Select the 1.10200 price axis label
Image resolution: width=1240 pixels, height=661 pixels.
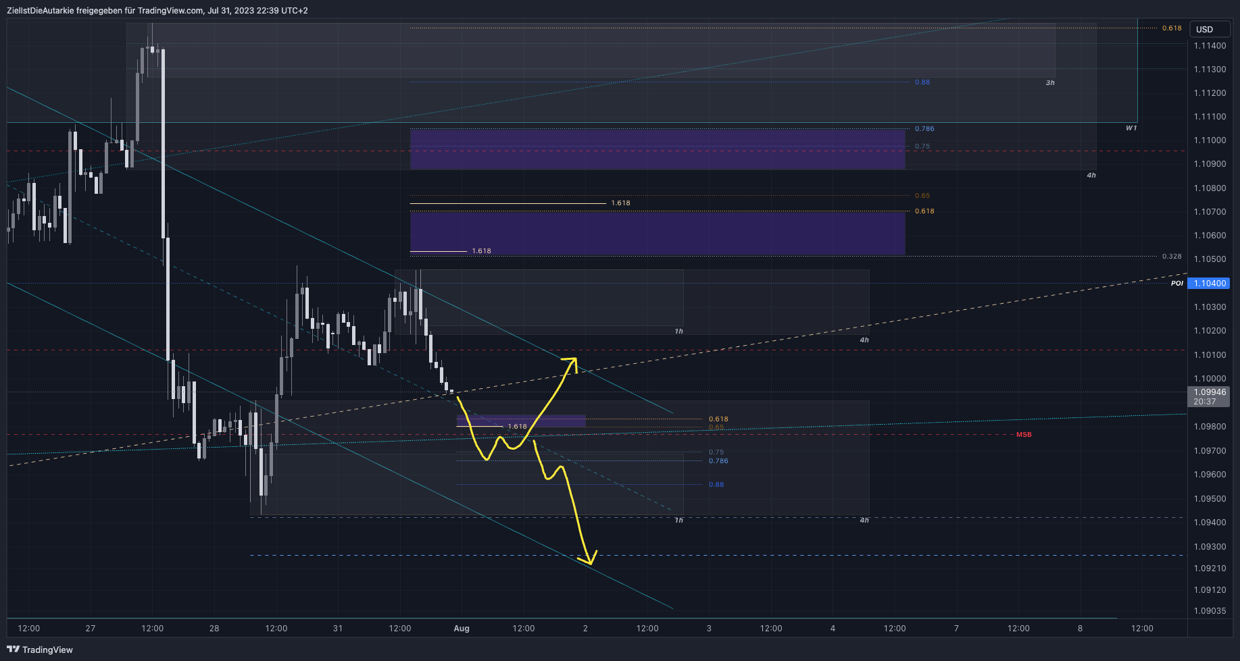[1210, 331]
